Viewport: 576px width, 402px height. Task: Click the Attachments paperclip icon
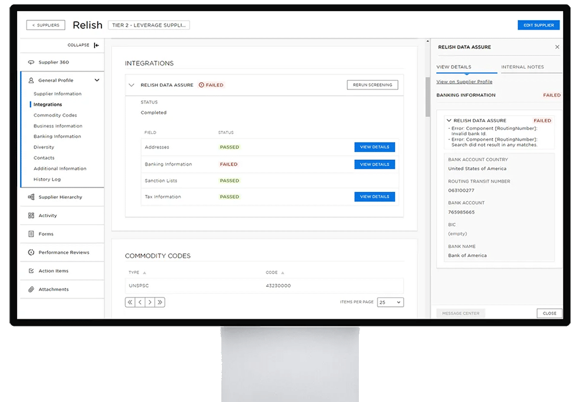point(31,289)
